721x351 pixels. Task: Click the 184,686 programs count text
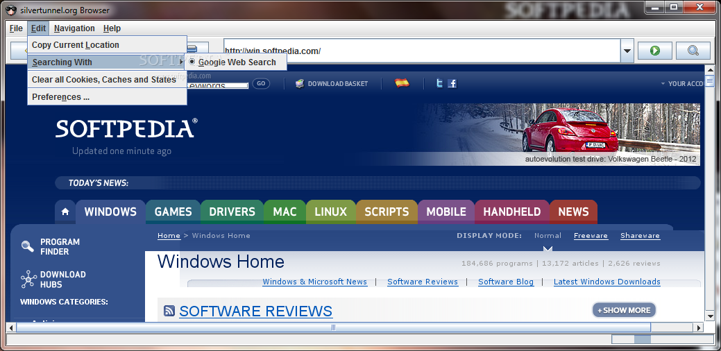(496, 264)
